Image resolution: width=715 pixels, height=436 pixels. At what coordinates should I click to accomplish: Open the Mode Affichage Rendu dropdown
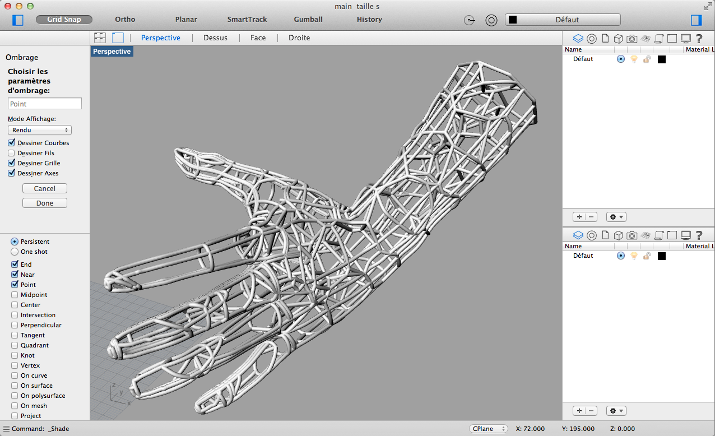(x=40, y=130)
